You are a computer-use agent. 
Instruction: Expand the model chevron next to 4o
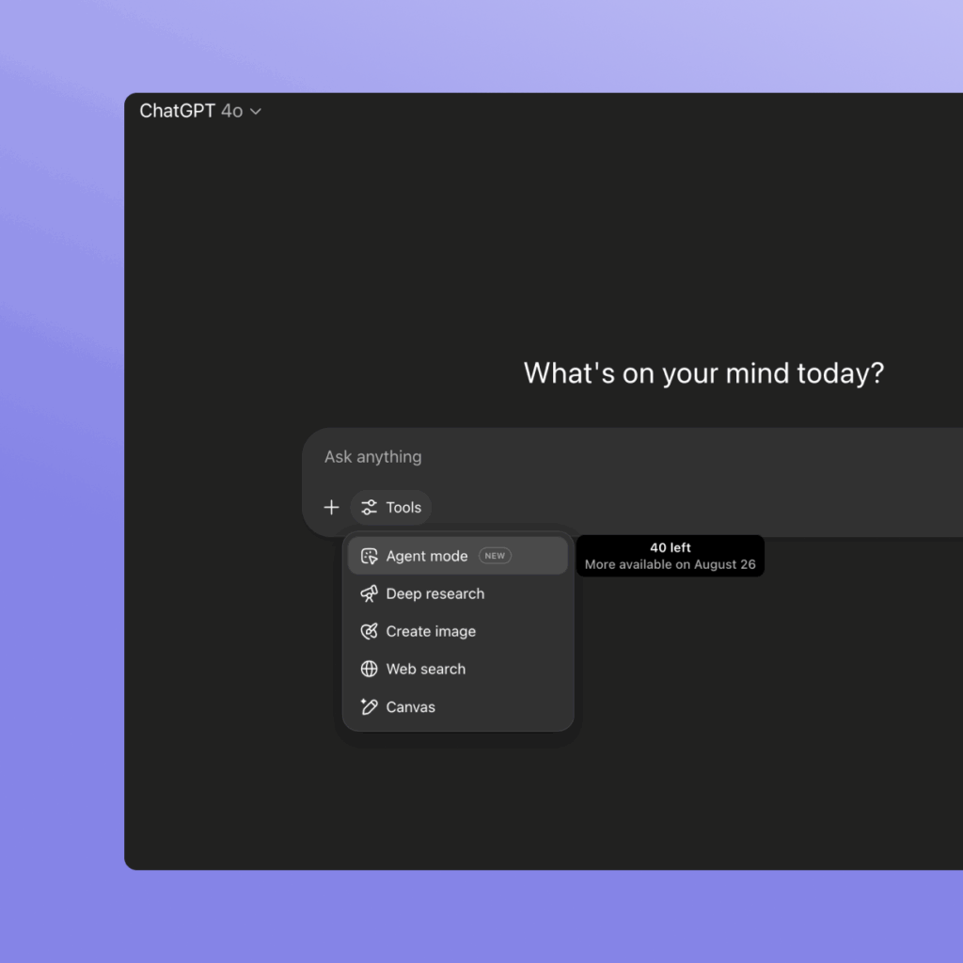coord(256,112)
